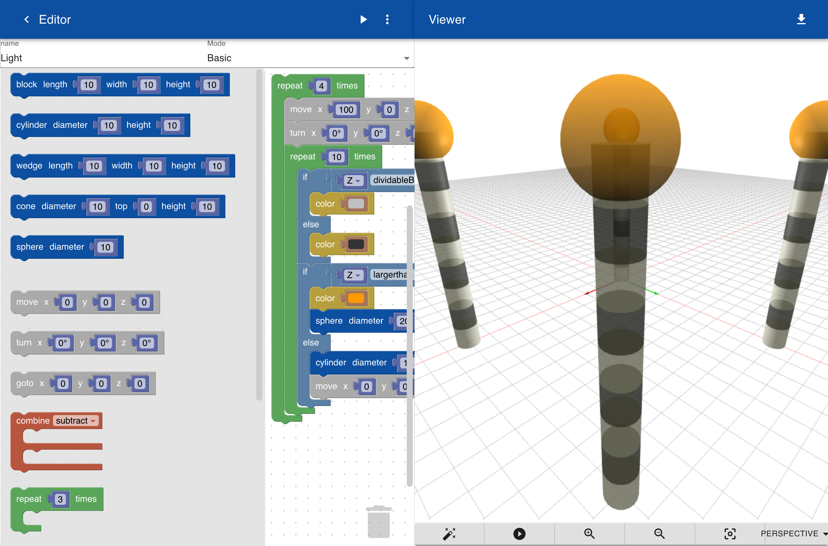Edit the Light name field

[101, 58]
